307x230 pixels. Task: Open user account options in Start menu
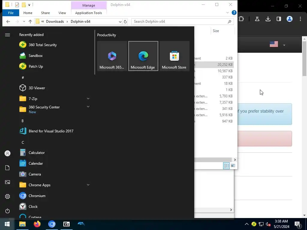pyautogui.click(x=7, y=153)
